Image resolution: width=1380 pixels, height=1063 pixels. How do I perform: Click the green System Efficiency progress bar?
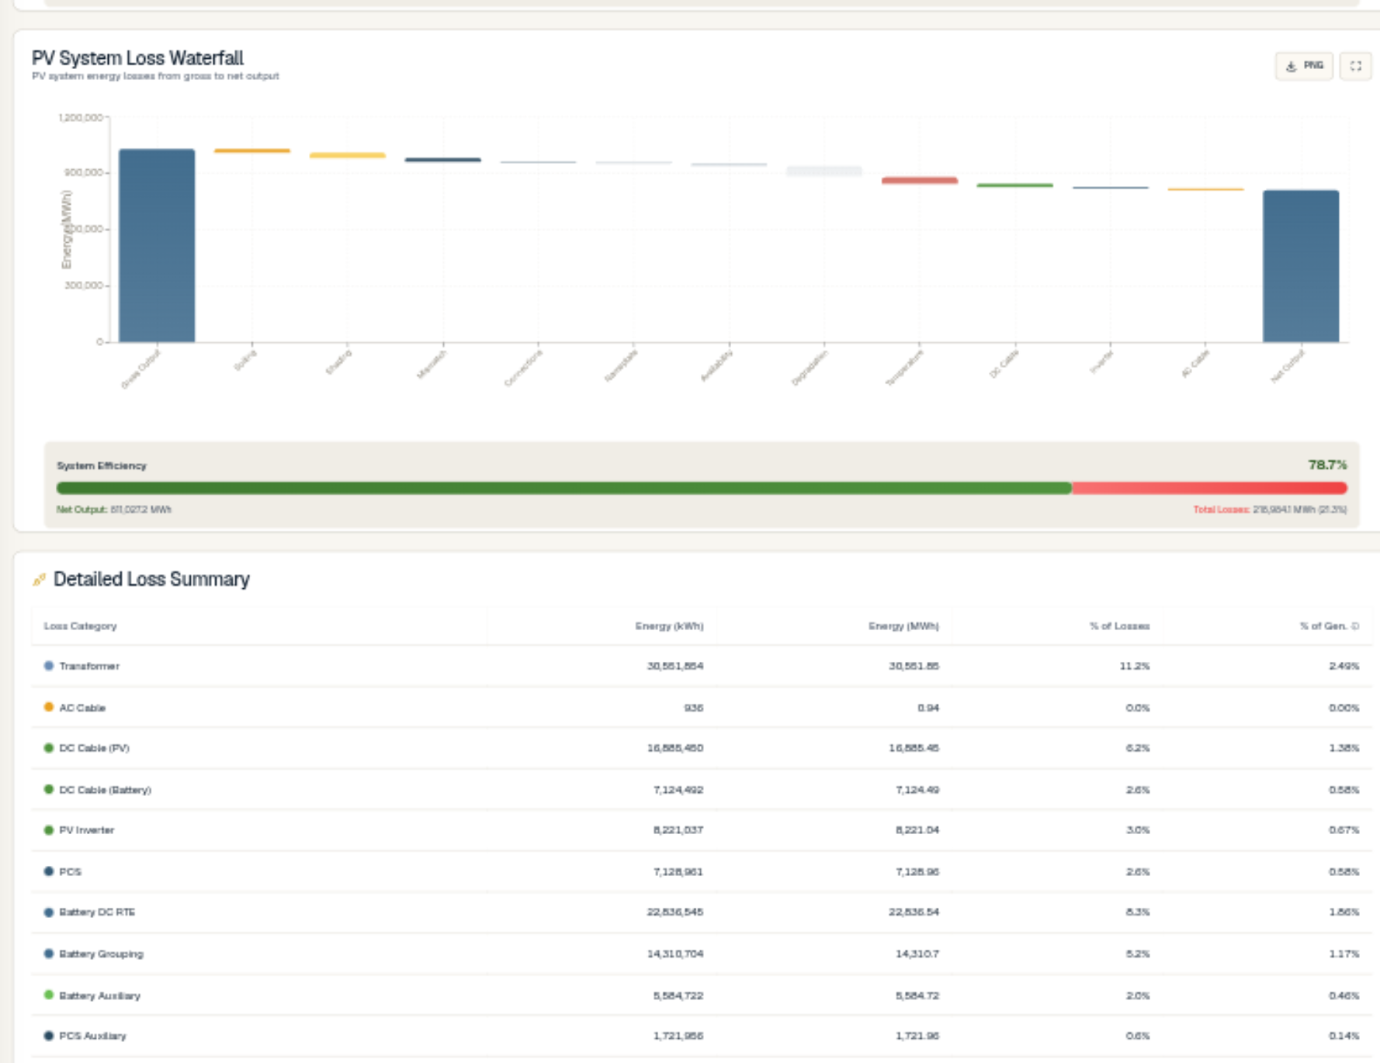click(564, 488)
